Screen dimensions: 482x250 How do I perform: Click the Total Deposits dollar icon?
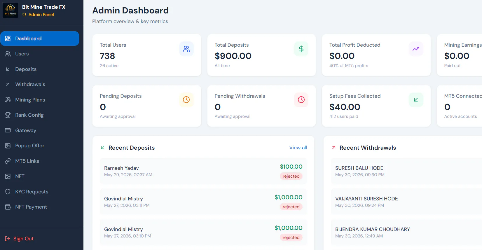coord(301,49)
